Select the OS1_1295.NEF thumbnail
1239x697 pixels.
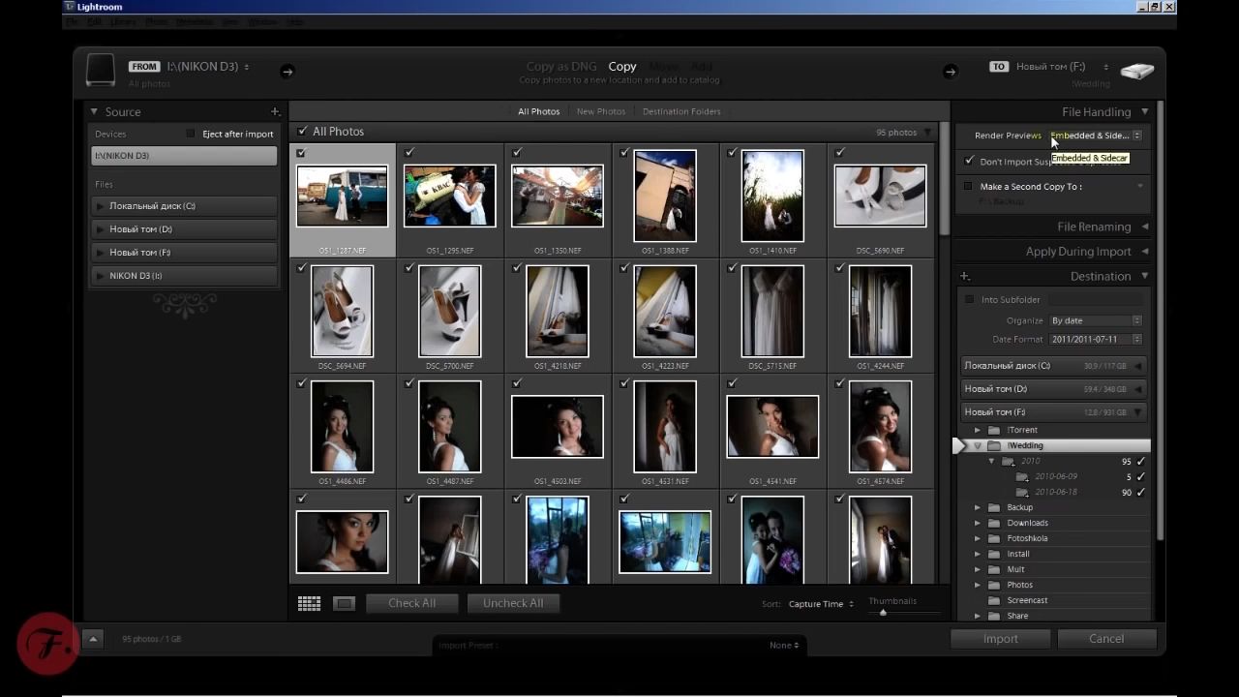pos(450,196)
